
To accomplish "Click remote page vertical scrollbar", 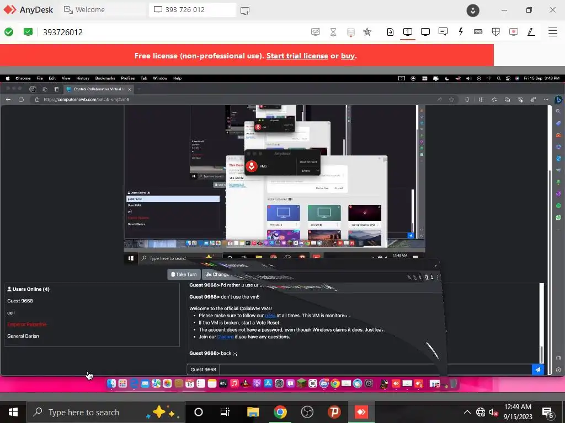I will coord(550,240).
